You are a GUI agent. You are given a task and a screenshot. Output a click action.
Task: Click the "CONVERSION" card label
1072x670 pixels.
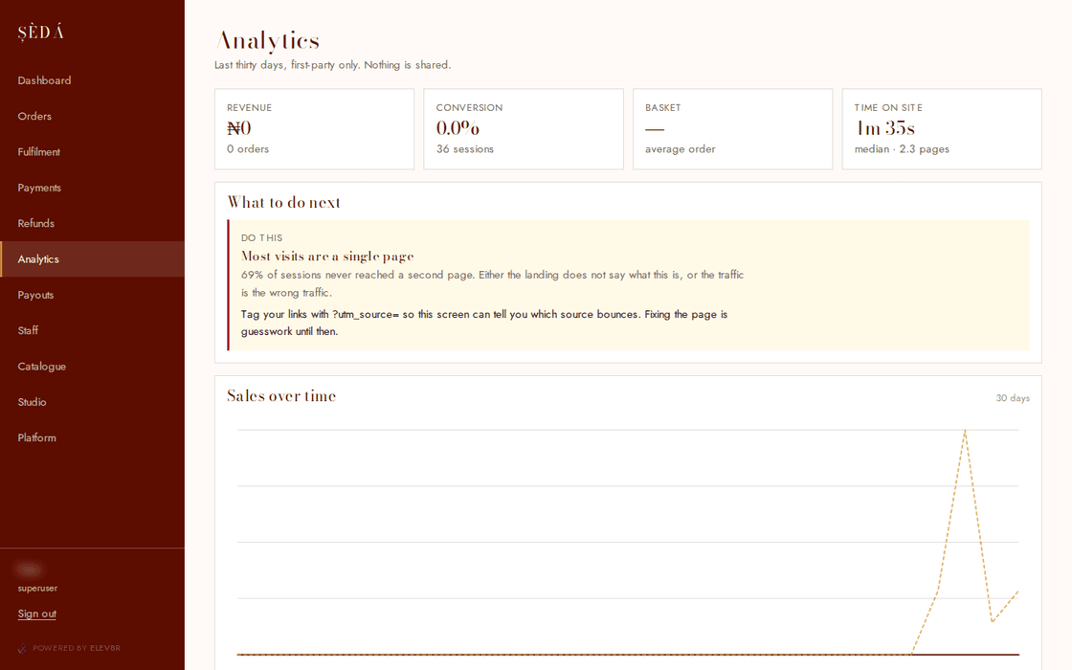470,107
